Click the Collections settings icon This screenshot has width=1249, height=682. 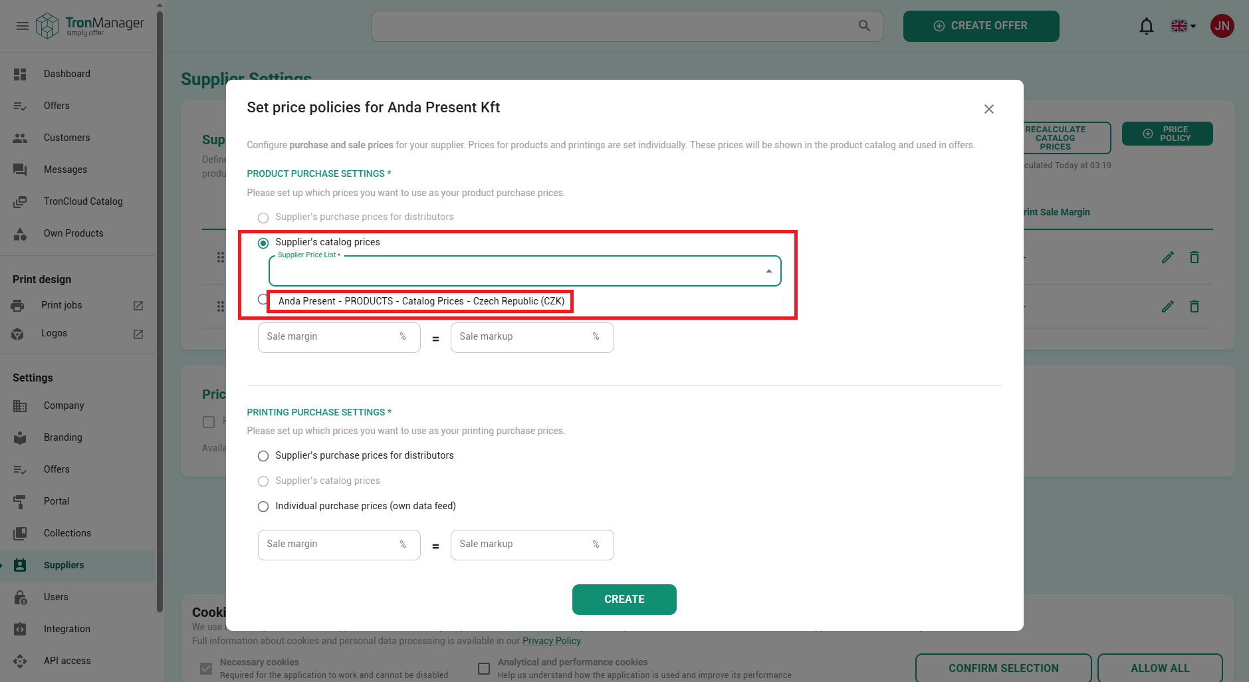pos(20,534)
